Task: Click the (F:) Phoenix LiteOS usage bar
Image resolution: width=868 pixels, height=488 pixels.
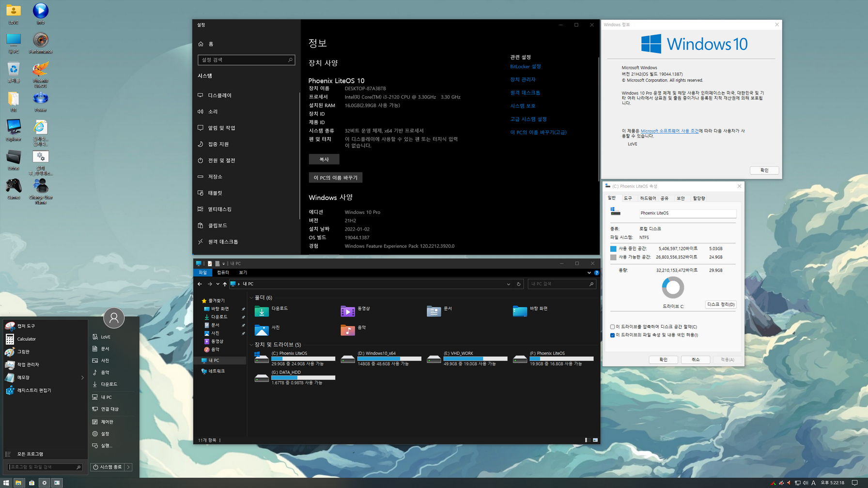Action: pyautogui.click(x=561, y=359)
